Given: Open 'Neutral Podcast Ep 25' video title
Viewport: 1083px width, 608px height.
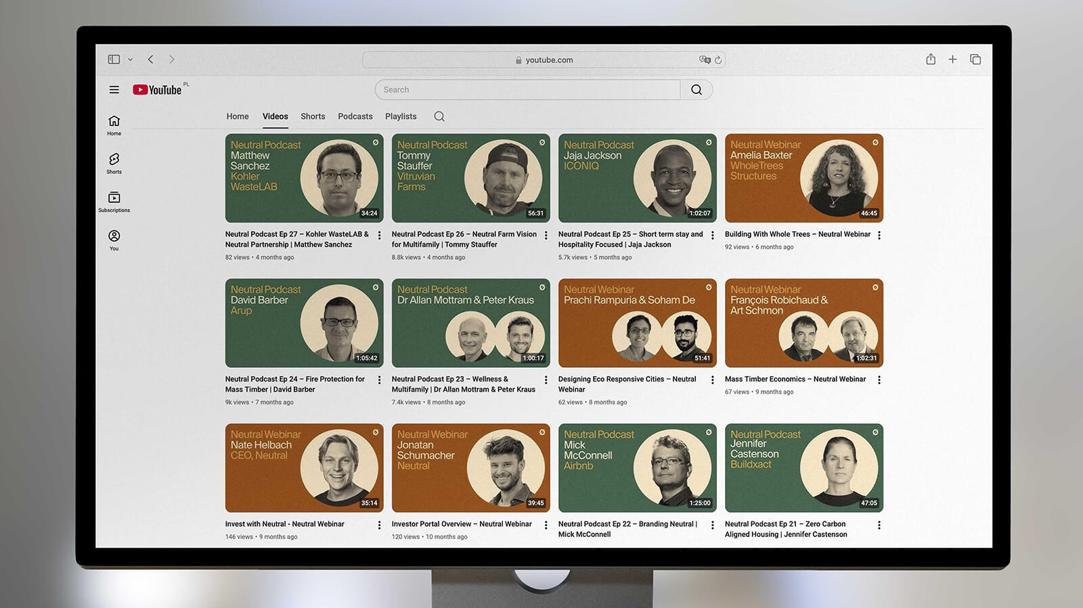Looking at the screenshot, I should pyautogui.click(x=631, y=239).
